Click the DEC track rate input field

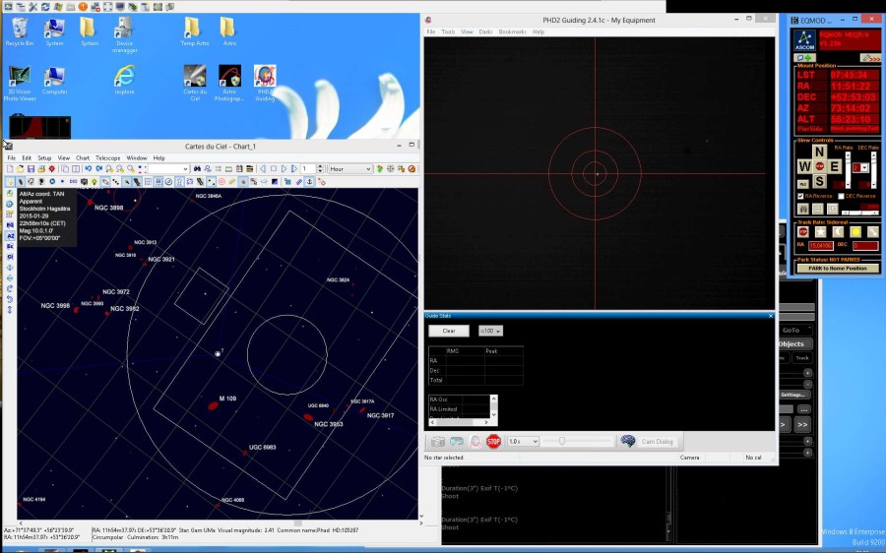pyautogui.click(x=865, y=246)
